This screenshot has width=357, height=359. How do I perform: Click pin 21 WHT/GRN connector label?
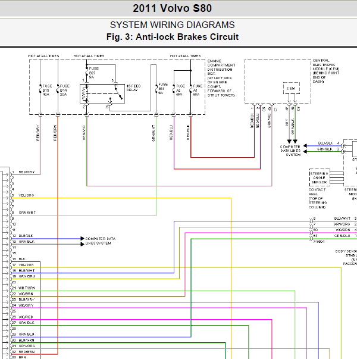(27, 288)
